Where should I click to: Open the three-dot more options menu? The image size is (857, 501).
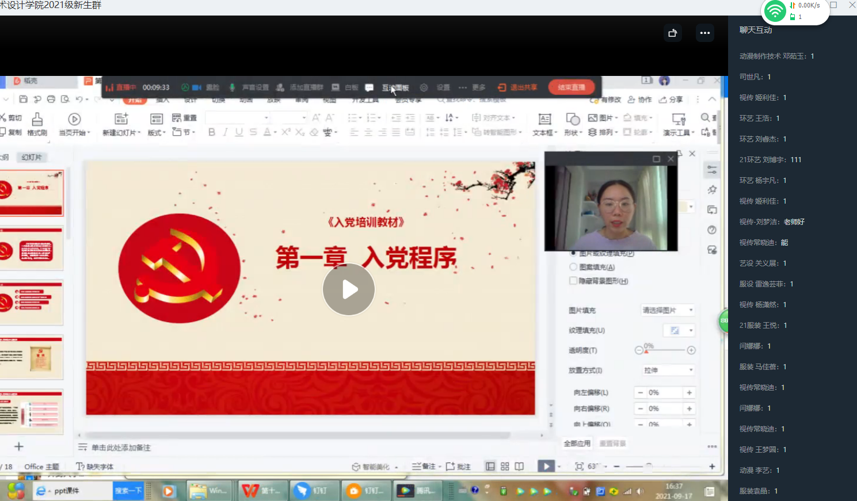[705, 33]
